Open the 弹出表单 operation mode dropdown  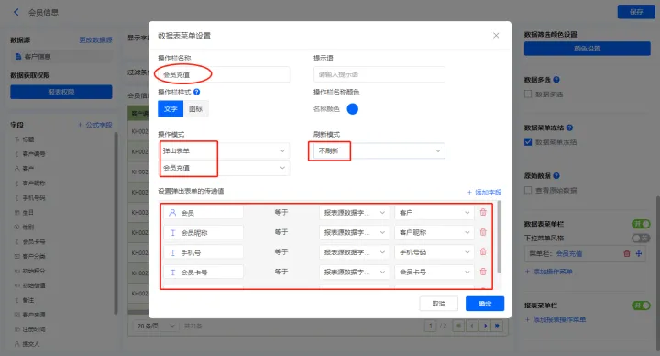coord(224,150)
